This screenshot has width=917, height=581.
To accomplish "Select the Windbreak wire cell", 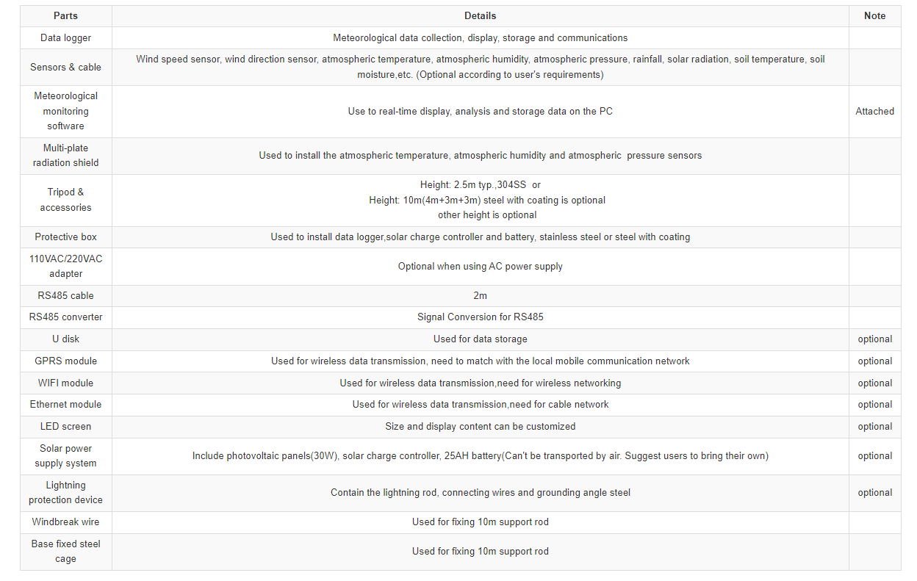I will point(65,522).
